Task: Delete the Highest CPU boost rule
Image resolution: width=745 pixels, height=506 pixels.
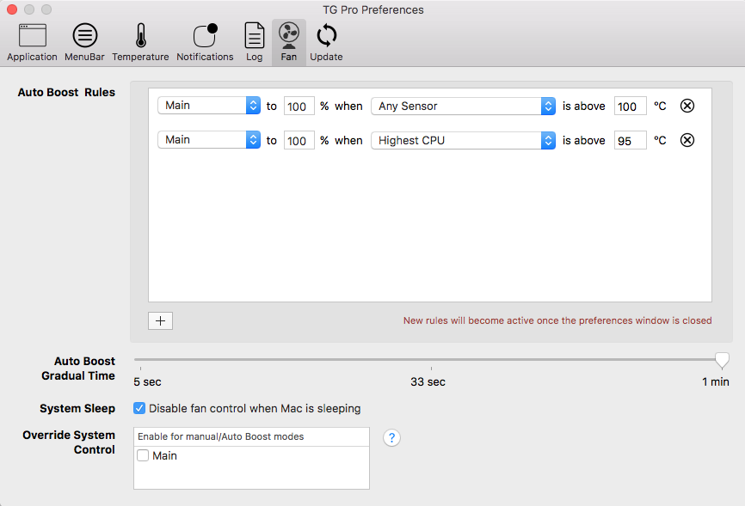Action: pos(687,140)
